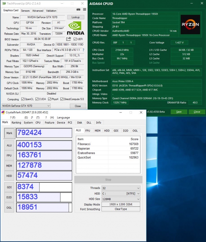
Task: Click the Close button in GPU-Z
Action: (x=78, y=106)
